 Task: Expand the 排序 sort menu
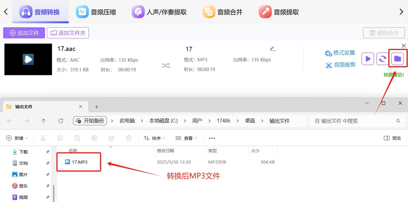pyautogui.click(x=154, y=138)
